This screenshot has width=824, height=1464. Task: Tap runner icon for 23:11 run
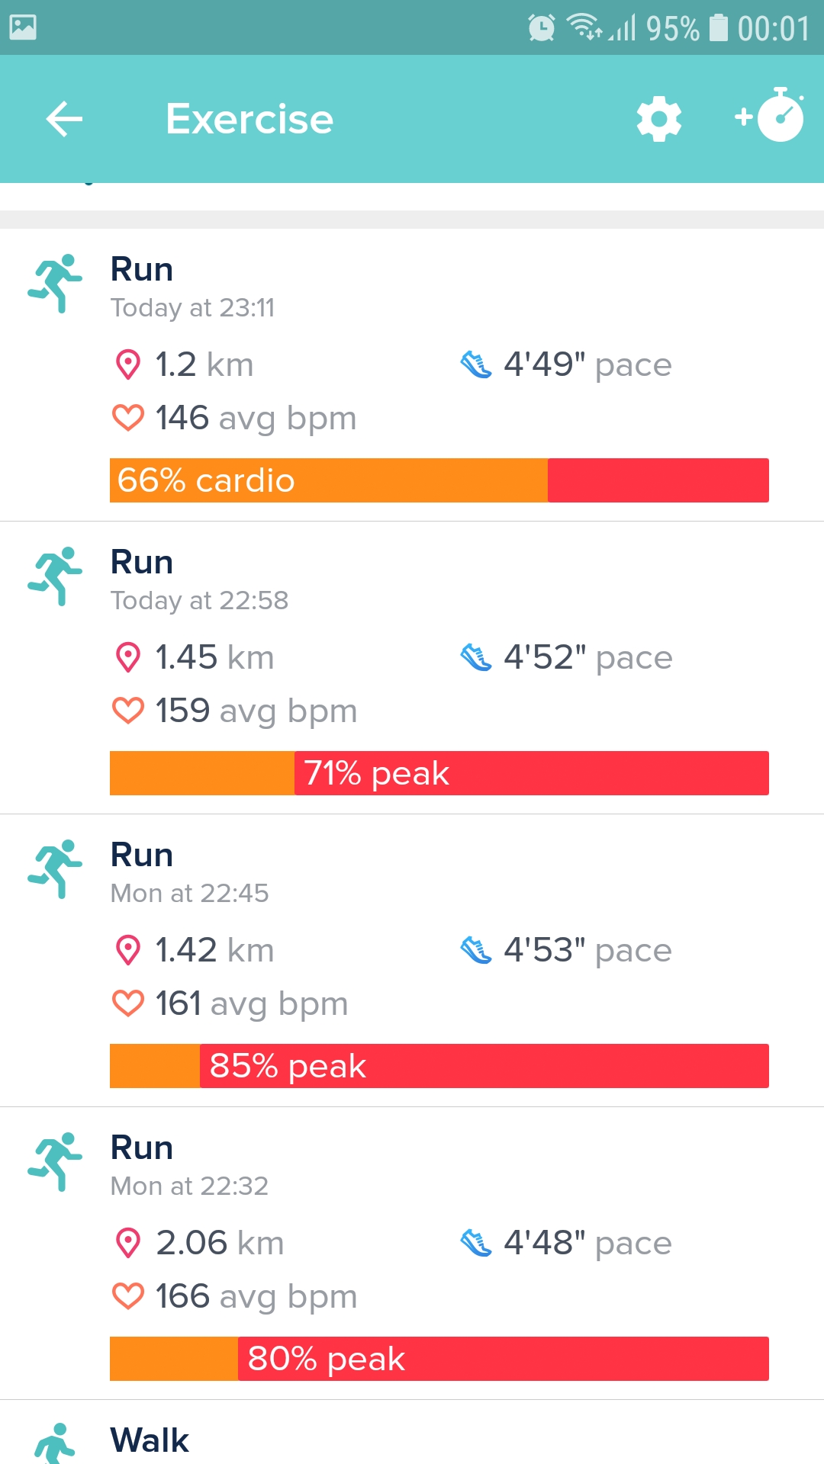click(55, 284)
